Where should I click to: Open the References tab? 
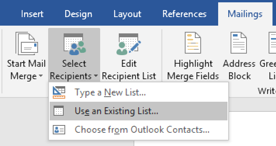tap(184, 14)
